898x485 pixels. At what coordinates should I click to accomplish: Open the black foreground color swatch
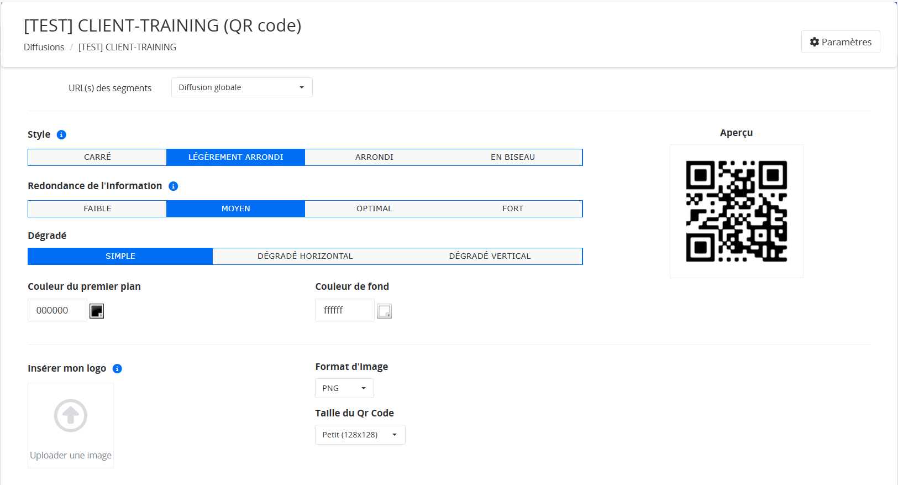[x=97, y=311]
